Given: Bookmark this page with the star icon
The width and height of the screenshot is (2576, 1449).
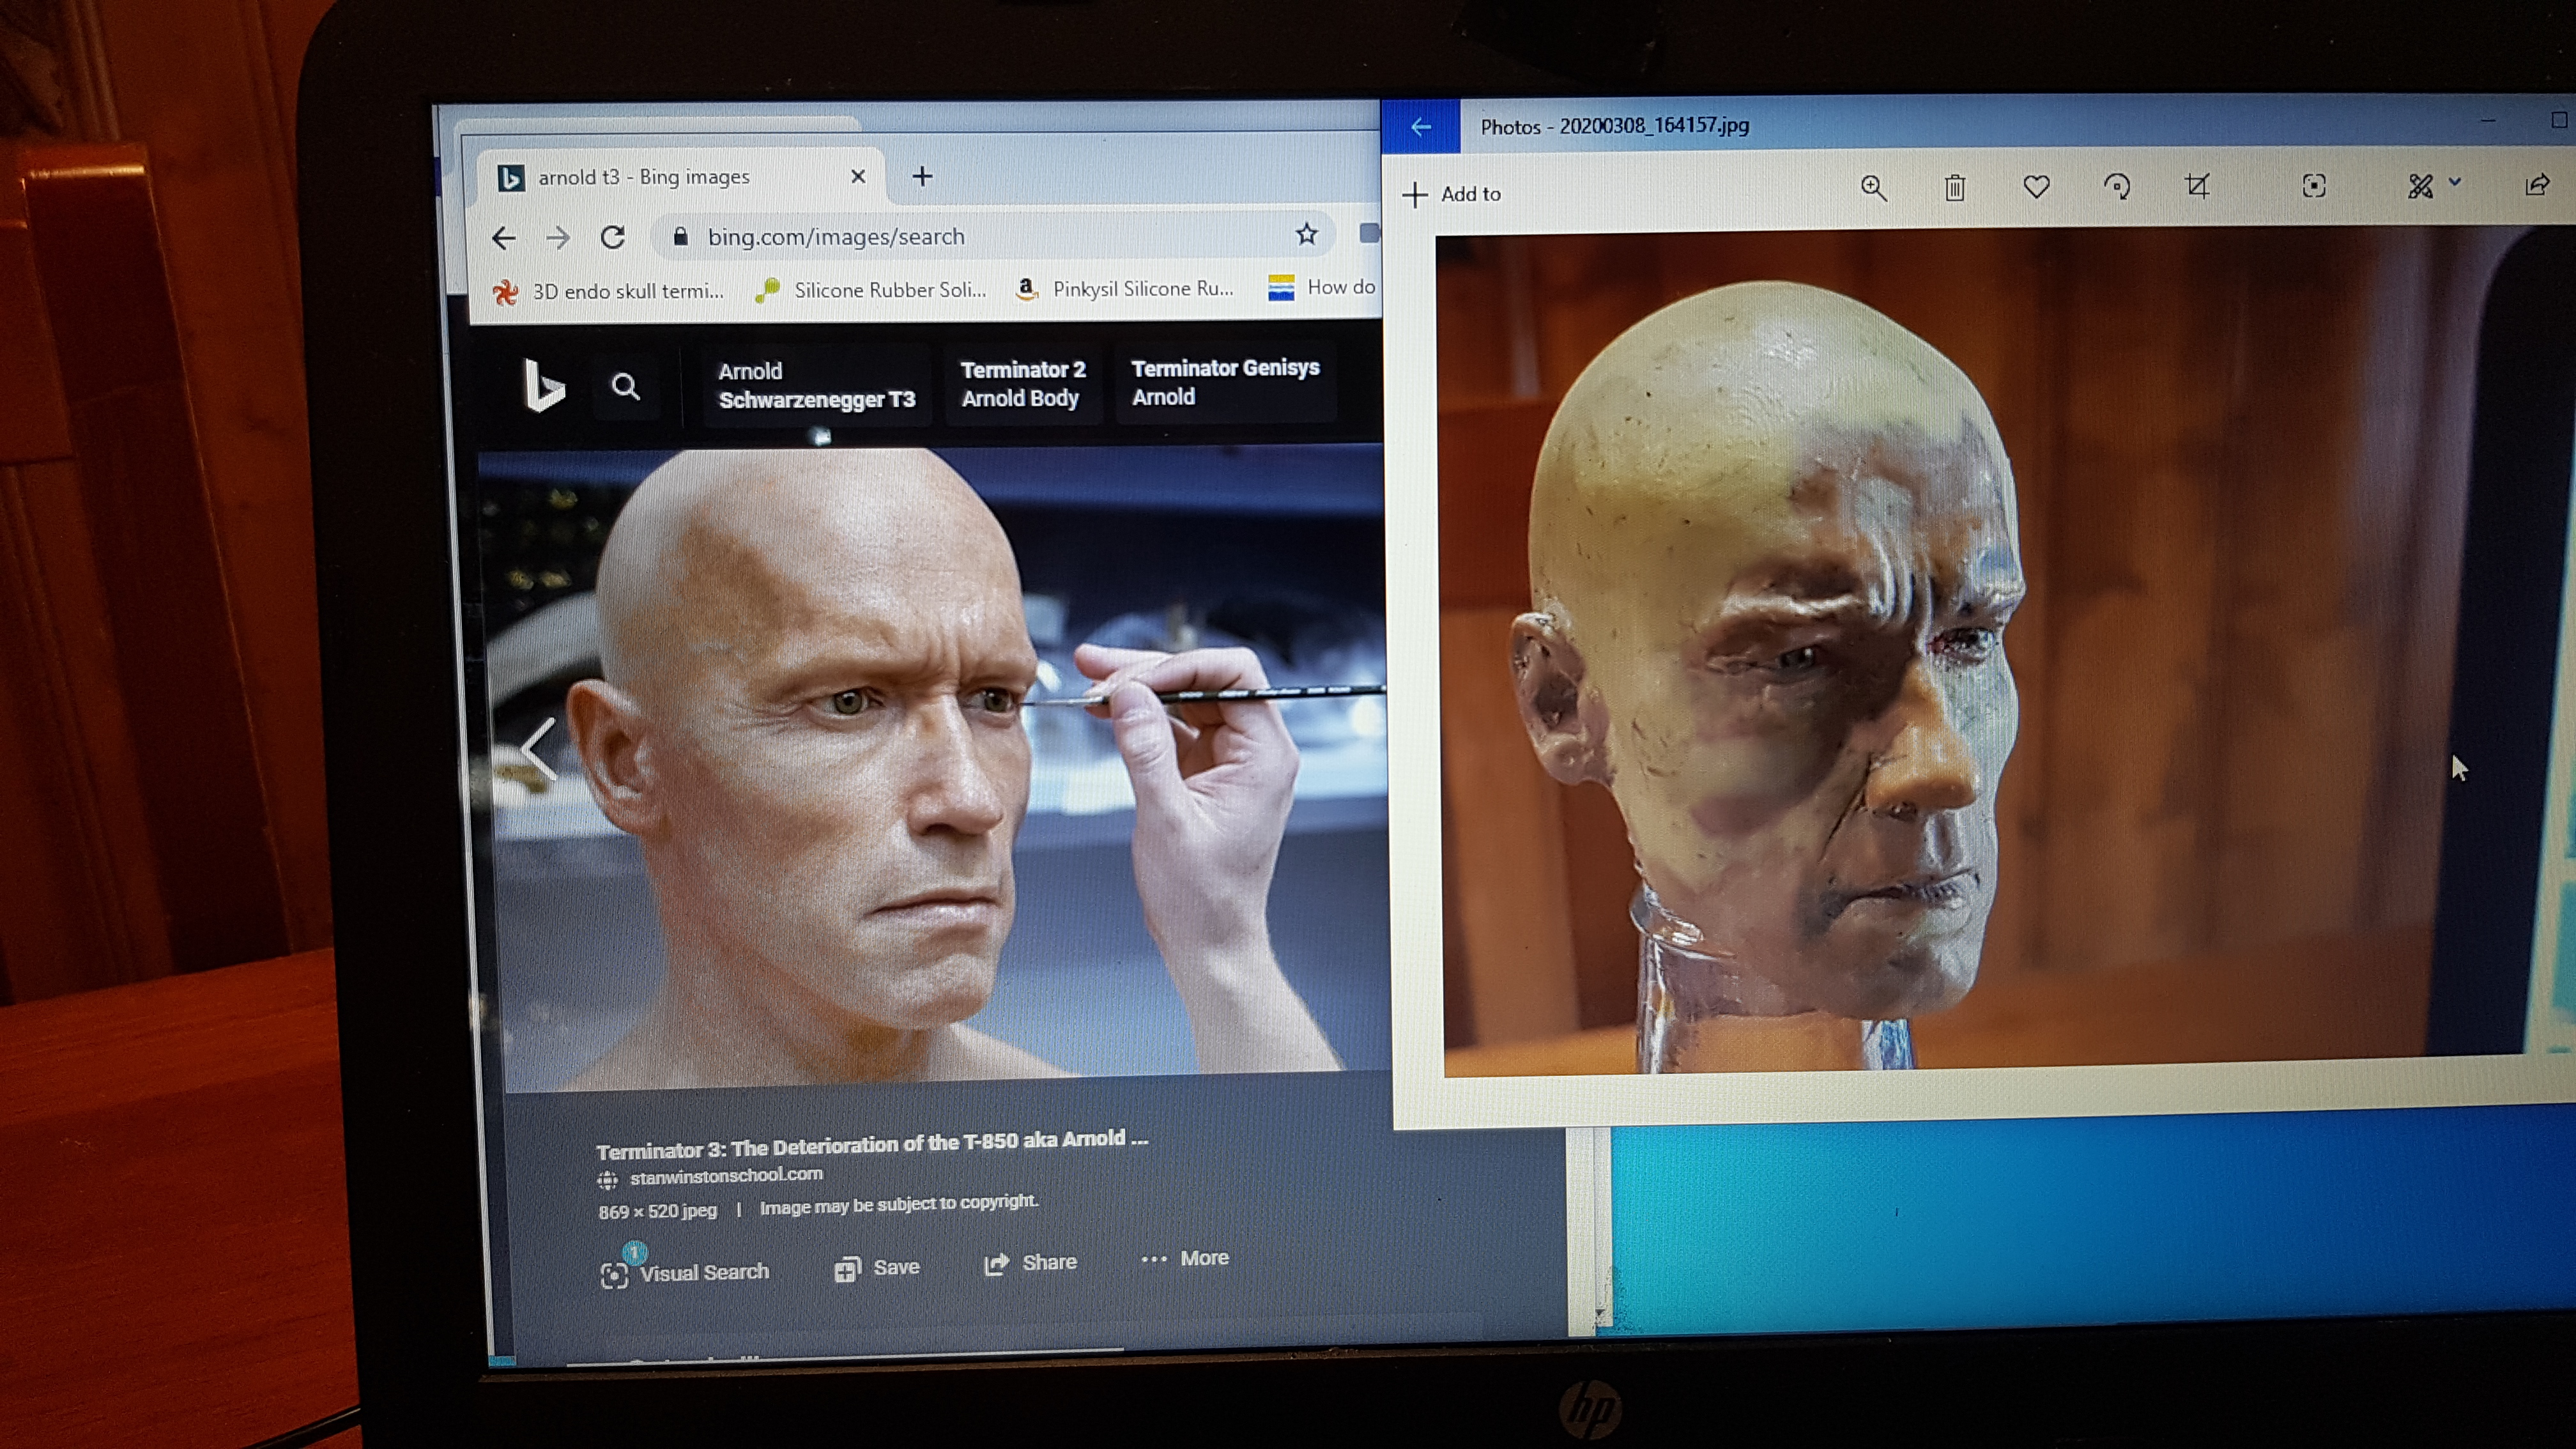Looking at the screenshot, I should click(x=1306, y=235).
